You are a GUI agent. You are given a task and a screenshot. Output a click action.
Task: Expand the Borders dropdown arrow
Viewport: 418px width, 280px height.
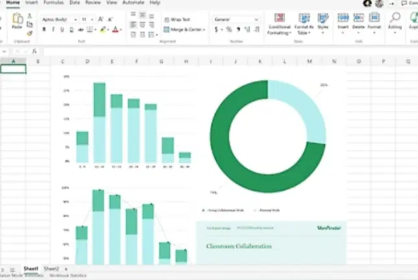(x=95, y=30)
